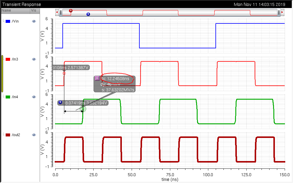Select the /in4 signal name
This screenshot has height=183, width=293.
(x=15, y=97)
